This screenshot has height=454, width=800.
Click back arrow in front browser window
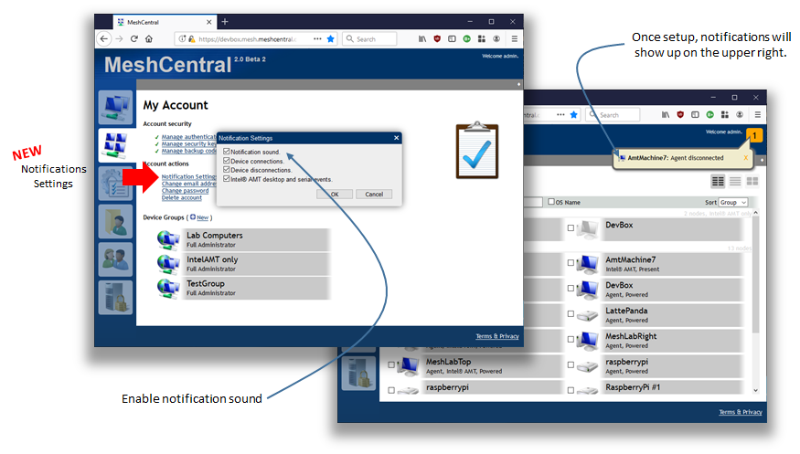pos(104,38)
